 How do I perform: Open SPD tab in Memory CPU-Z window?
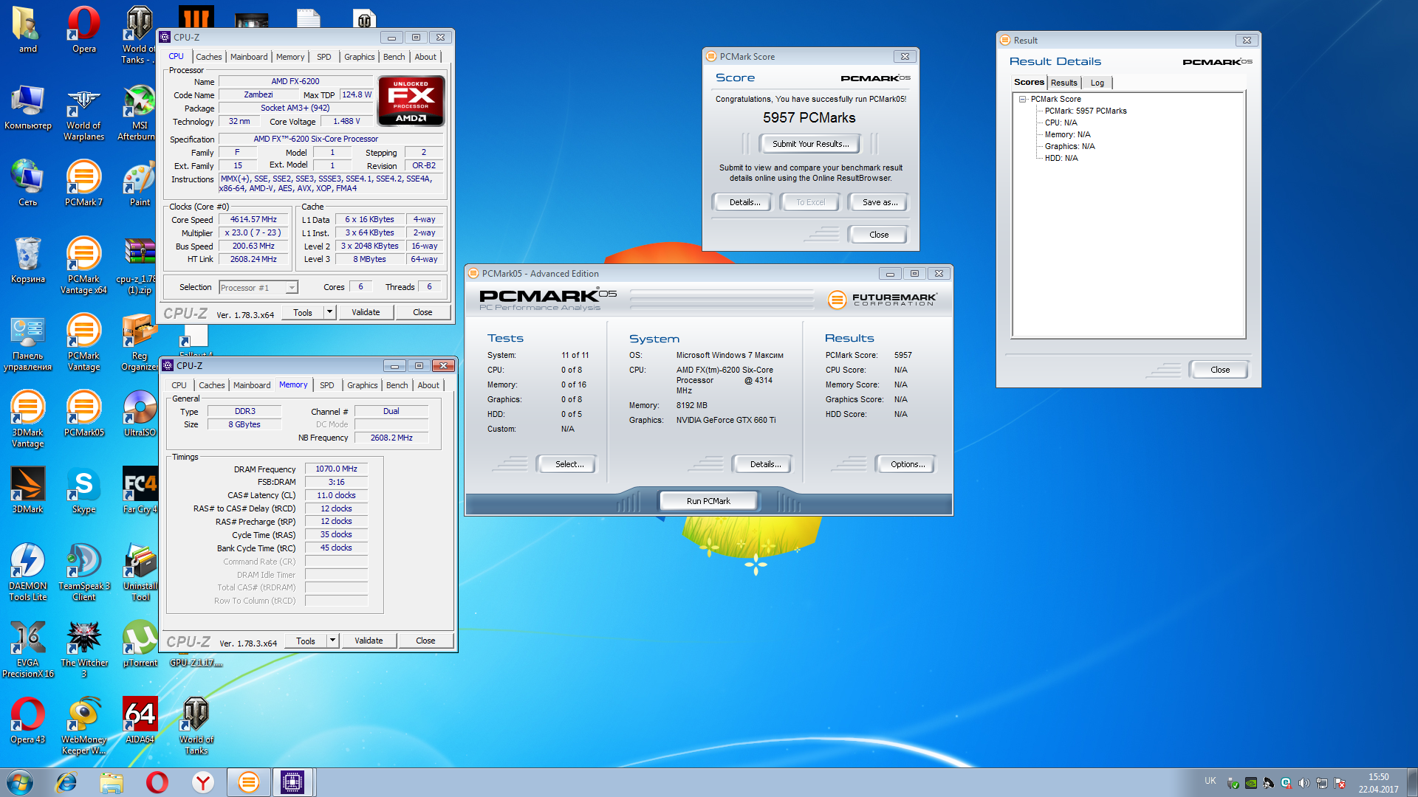coord(326,385)
